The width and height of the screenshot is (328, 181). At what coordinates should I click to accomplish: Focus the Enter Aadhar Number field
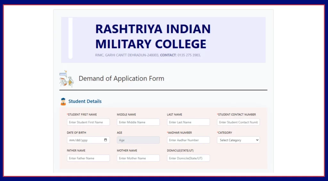[x=188, y=140]
